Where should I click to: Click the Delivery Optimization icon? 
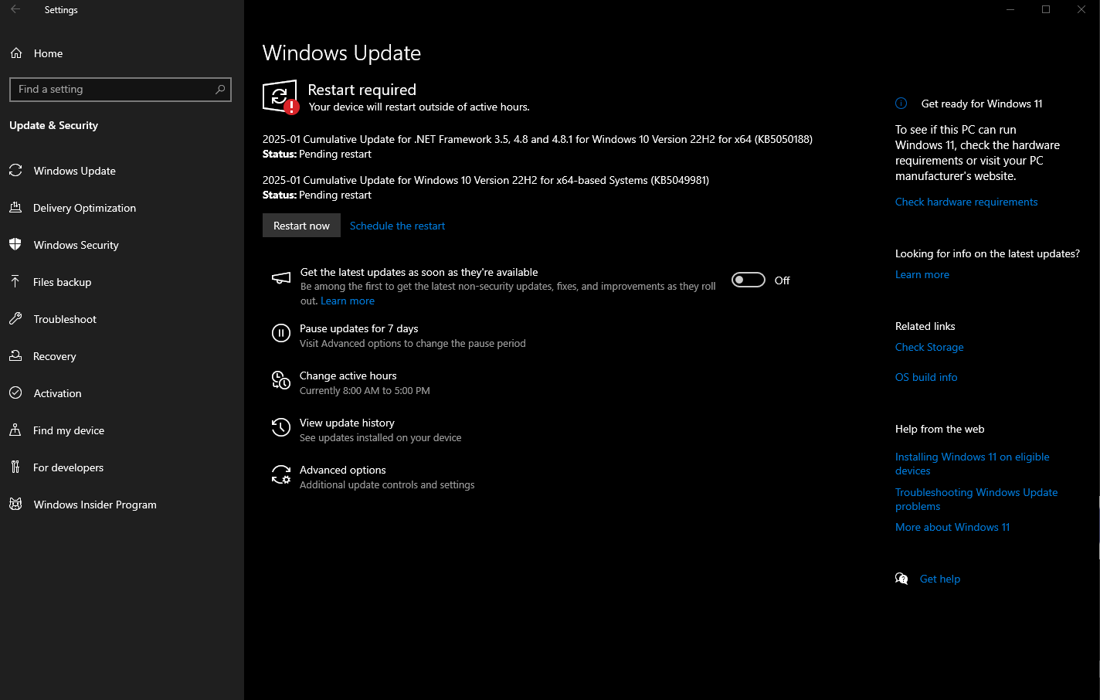15,208
